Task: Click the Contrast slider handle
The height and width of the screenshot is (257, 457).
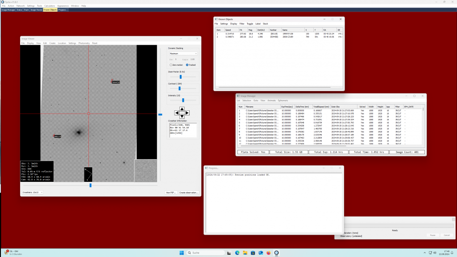Action: click(x=179, y=88)
